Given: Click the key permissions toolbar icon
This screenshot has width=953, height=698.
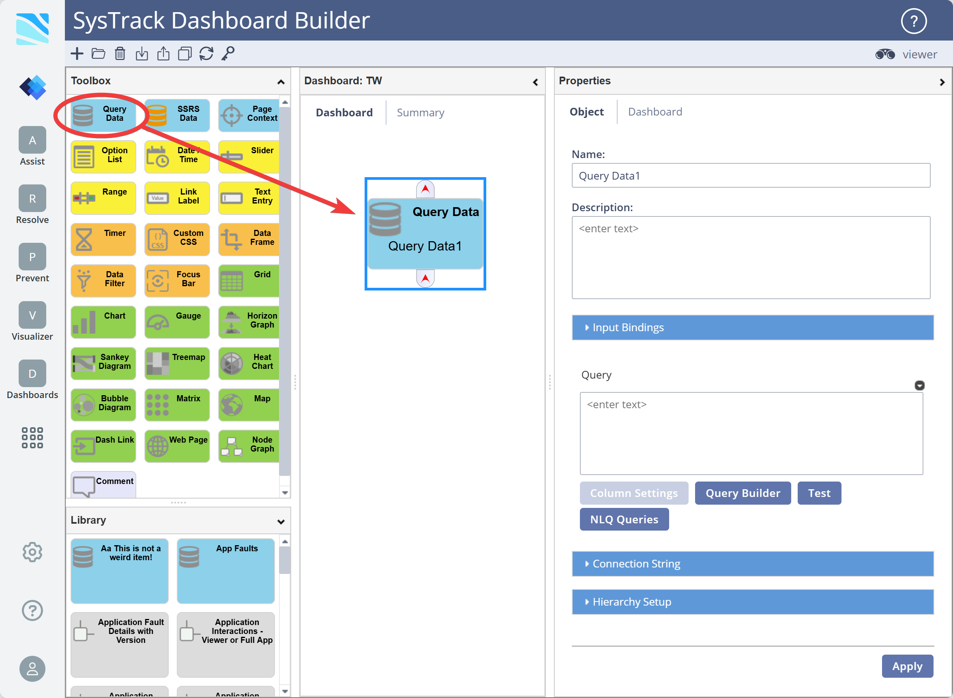Looking at the screenshot, I should [x=228, y=54].
